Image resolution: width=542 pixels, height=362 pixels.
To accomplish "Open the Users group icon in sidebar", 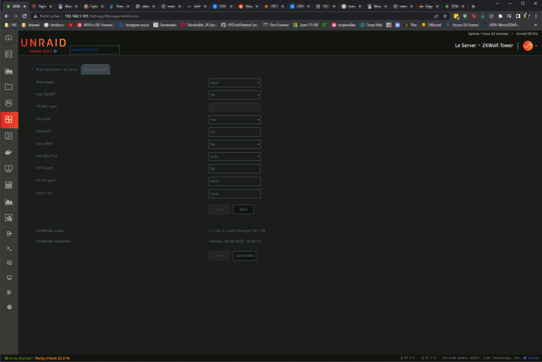I will coord(9,103).
